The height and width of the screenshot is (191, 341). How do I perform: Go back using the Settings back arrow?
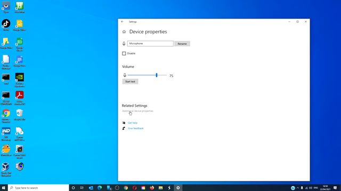[122, 22]
